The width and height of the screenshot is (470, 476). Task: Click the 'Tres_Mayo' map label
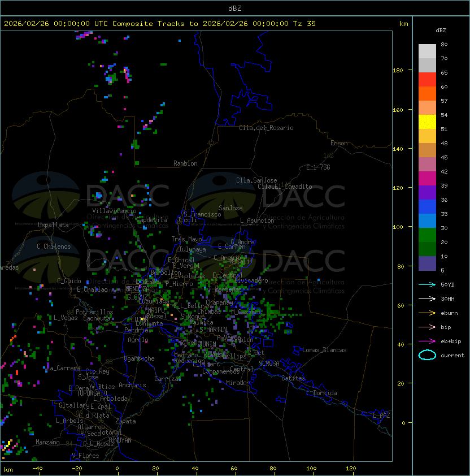tap(186, 239)
